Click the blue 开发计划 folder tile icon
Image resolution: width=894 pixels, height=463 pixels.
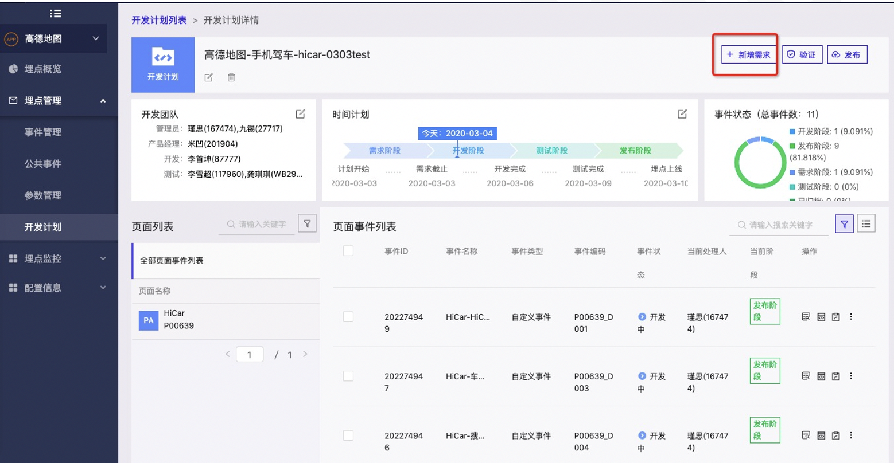[x=163, y=65]
